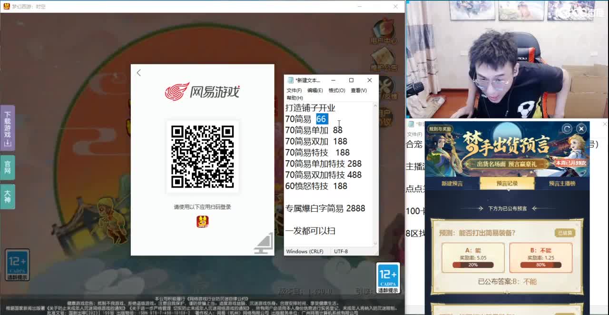609x315 pixels.
Task: Maximize the front Notepad window
Action: tap(351, 80)
